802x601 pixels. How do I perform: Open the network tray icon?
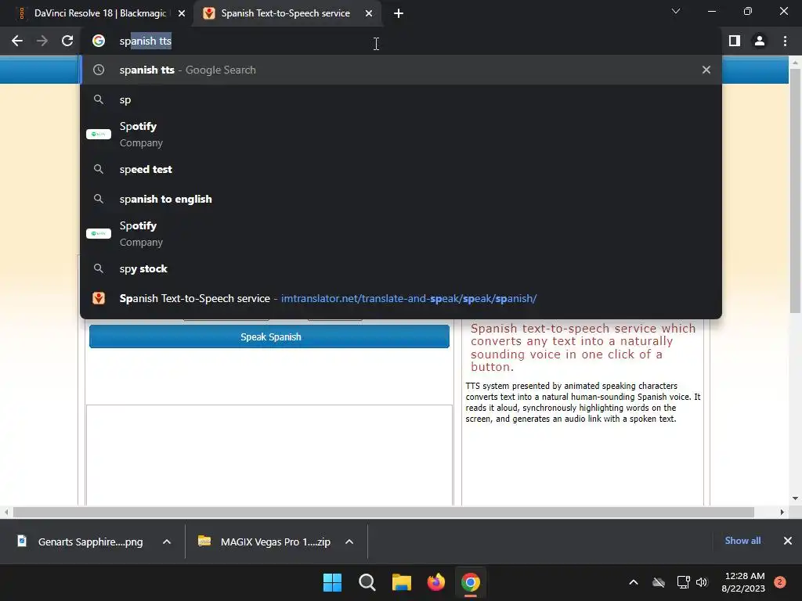(683, 582)
